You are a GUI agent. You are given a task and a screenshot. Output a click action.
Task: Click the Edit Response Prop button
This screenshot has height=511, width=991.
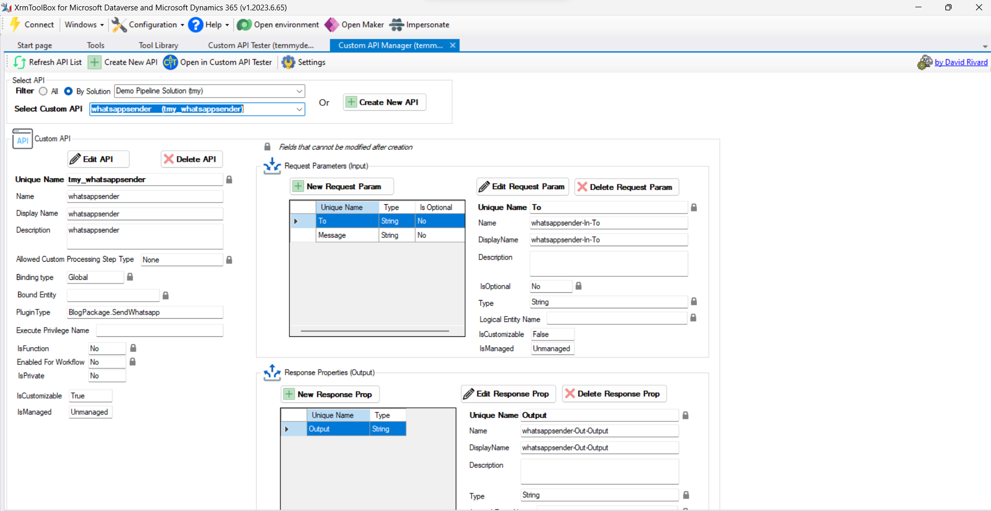[508, 394]
